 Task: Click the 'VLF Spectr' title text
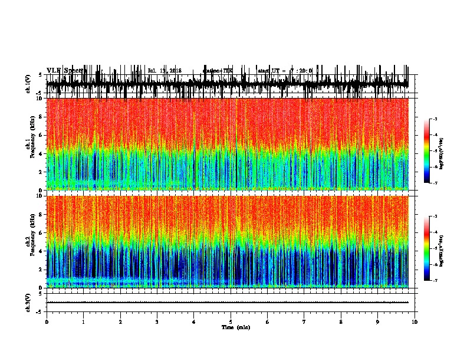tap(67, 71)
